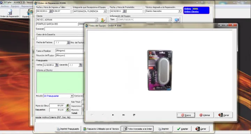The width and height of the screenshot is (251, 134).
Task: Click the Mano de Obra calculator icon
Action: tap(68, 106)
